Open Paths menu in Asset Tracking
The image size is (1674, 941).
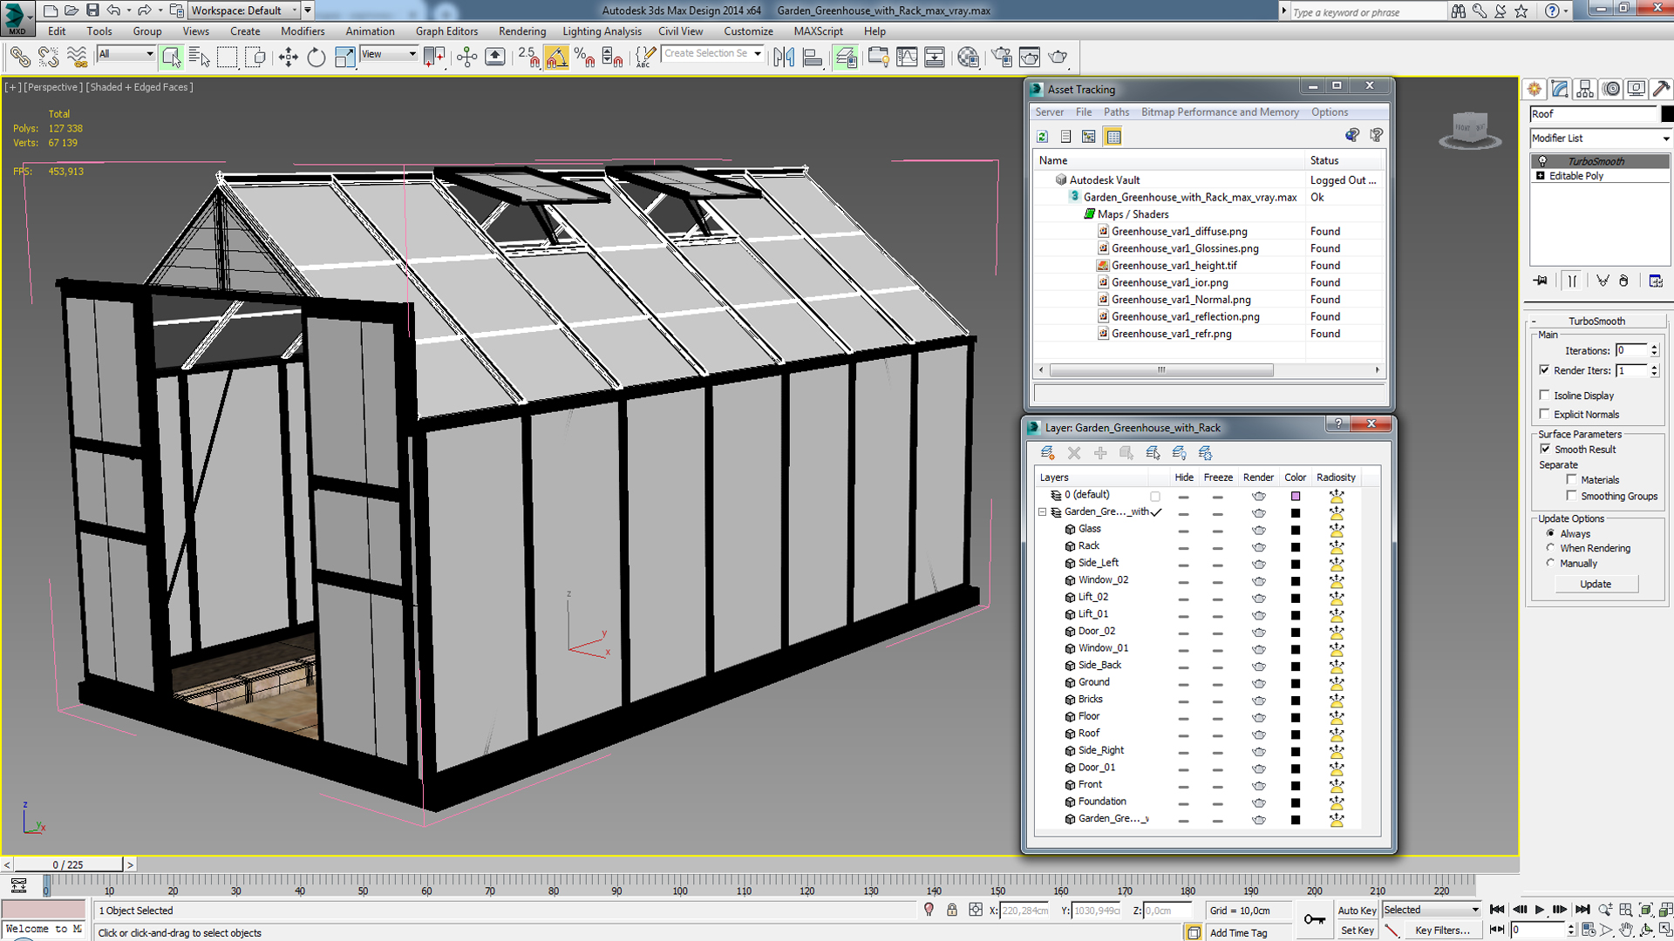point(1116,112)
